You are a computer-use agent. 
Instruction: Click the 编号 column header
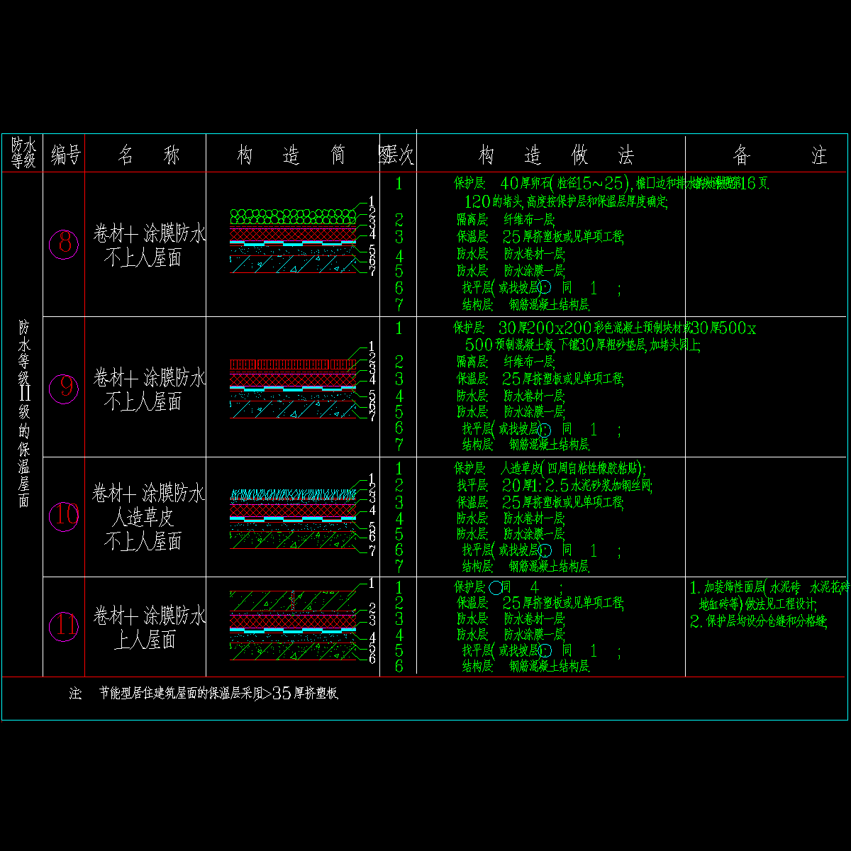(x=65, y=155)
